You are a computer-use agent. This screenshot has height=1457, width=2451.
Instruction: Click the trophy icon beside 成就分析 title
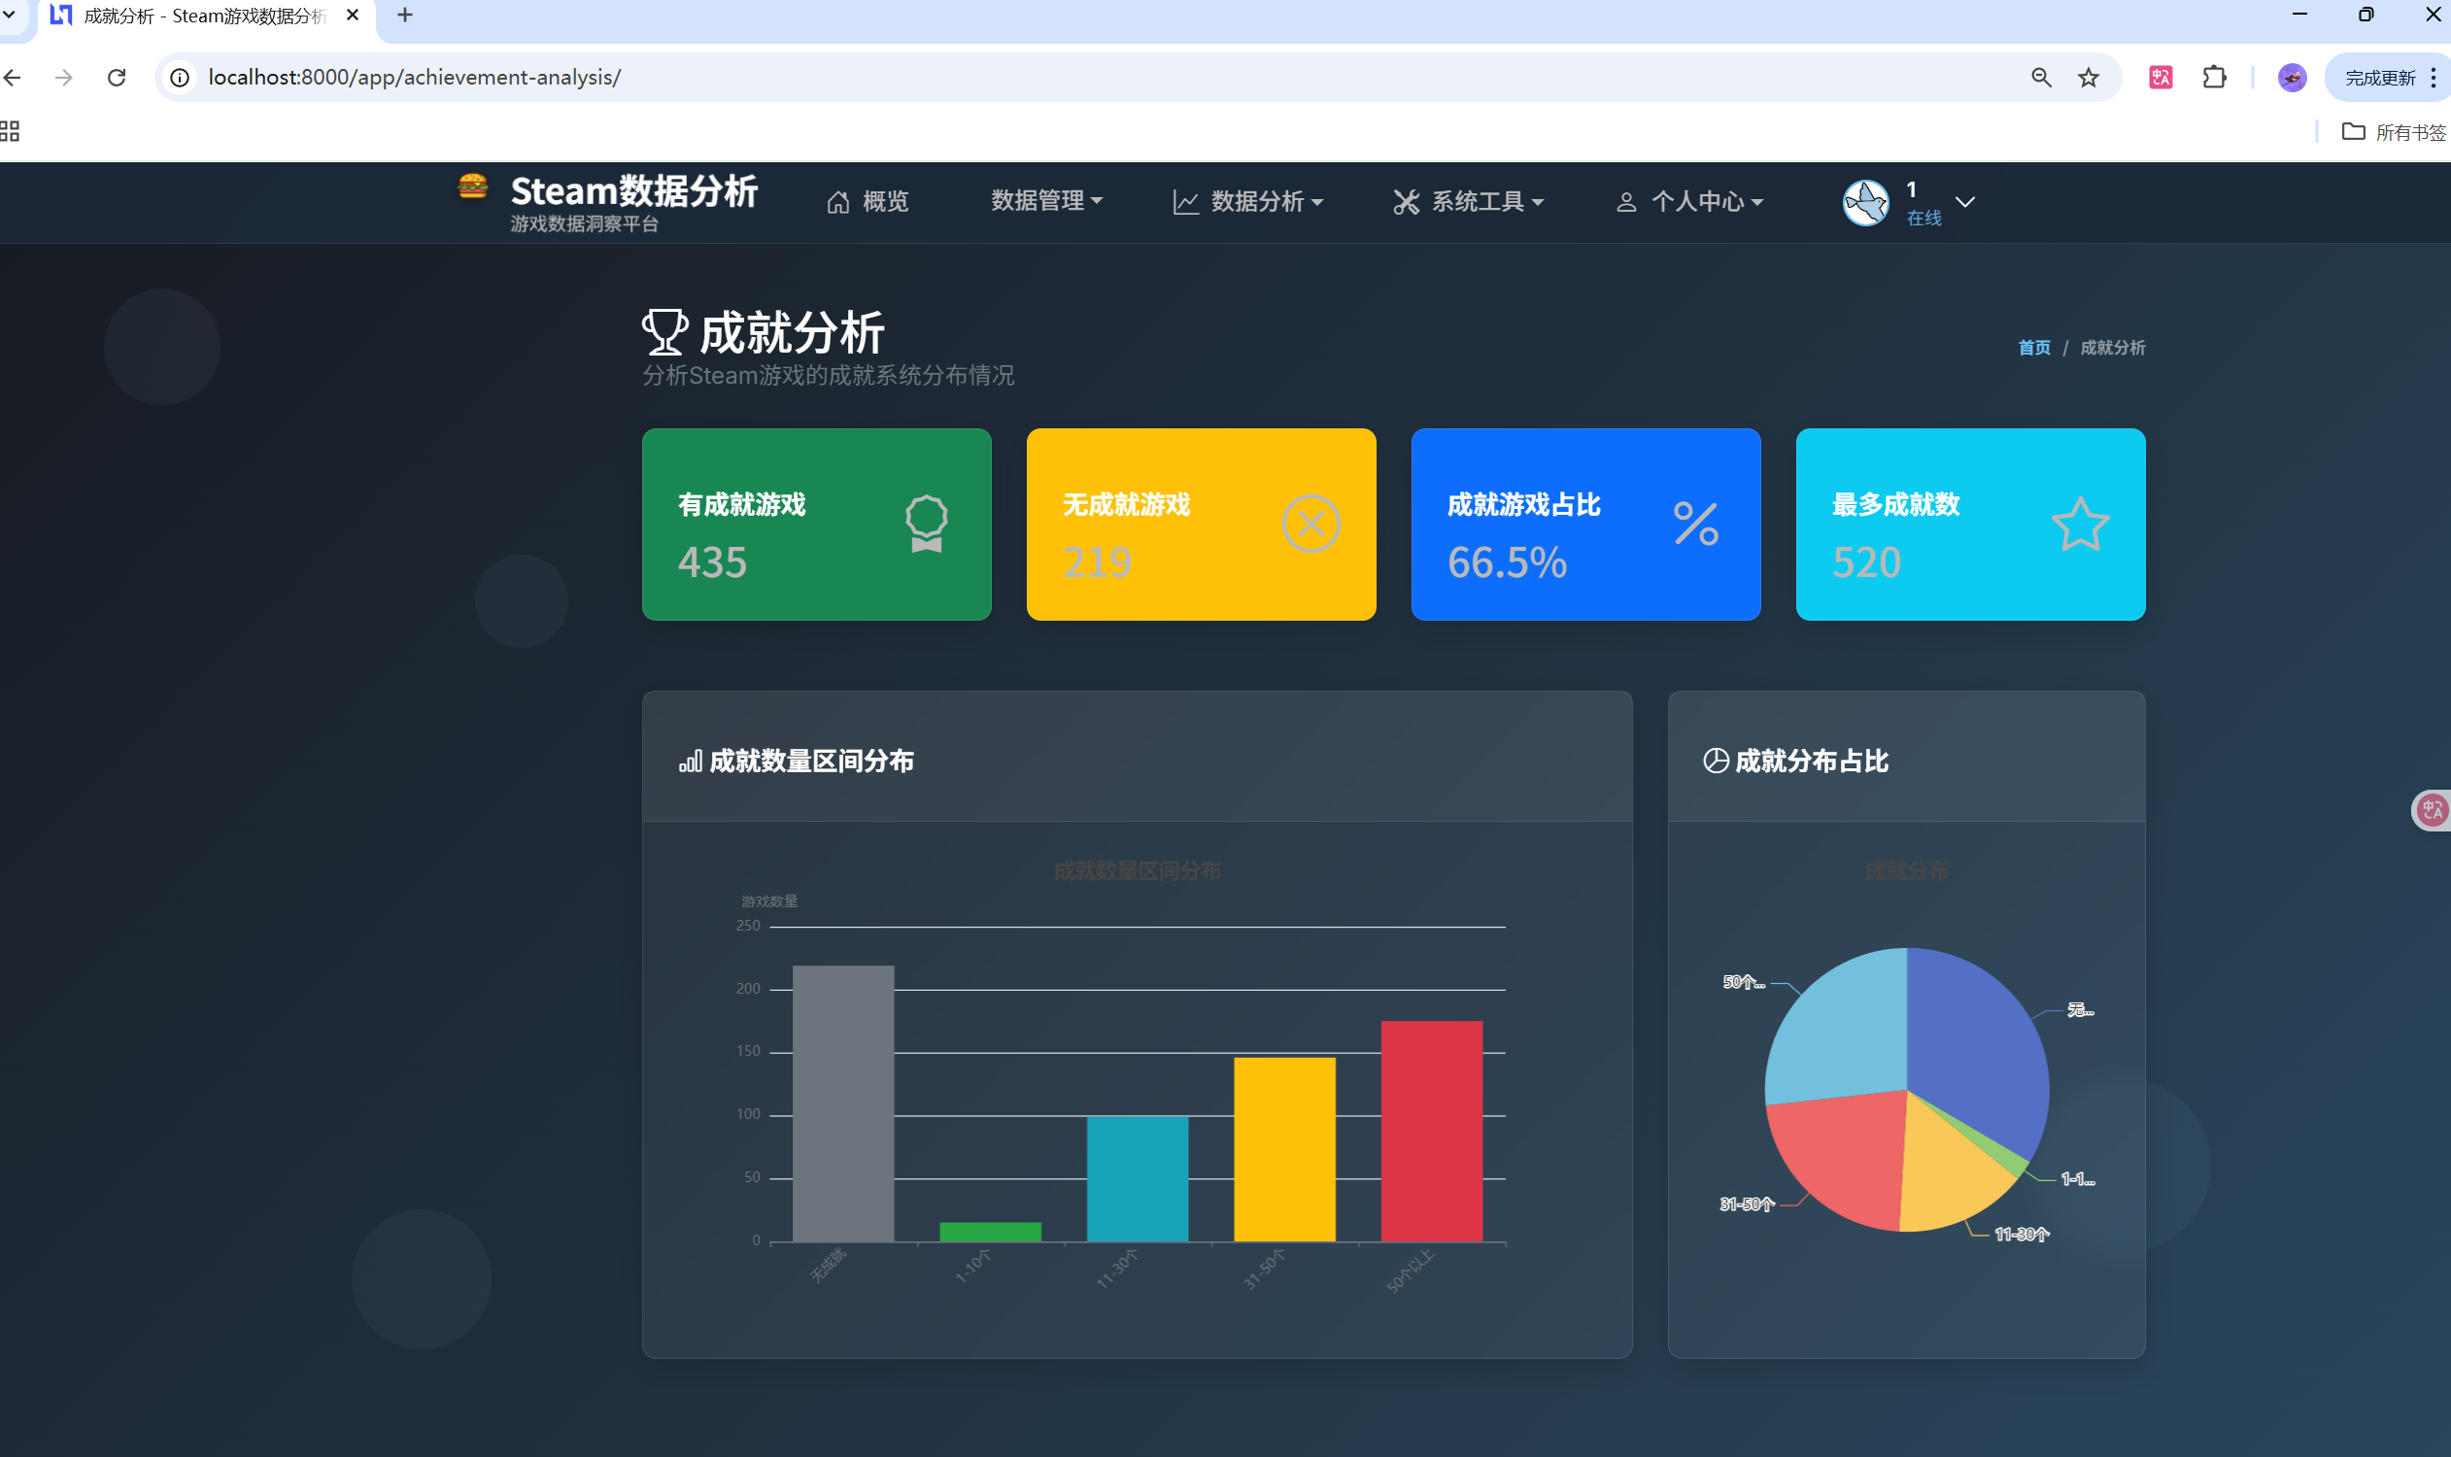click(x=664, y=332)
